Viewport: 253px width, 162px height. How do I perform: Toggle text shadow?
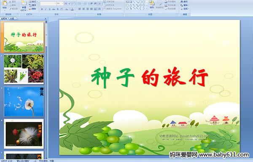pos(58,9)
